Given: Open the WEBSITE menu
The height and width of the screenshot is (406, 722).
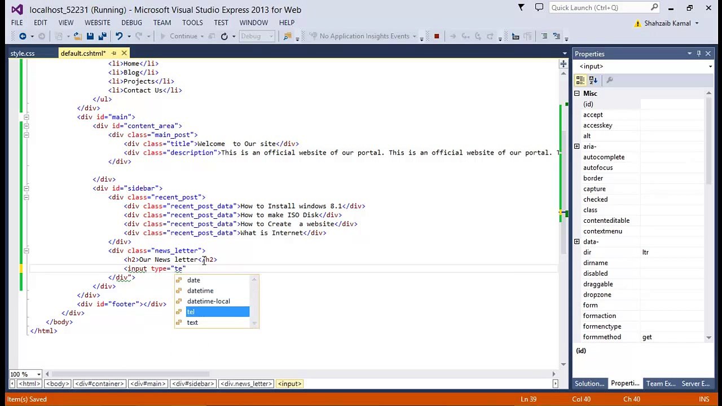Looking at the screenshot, I should point(98,23).
